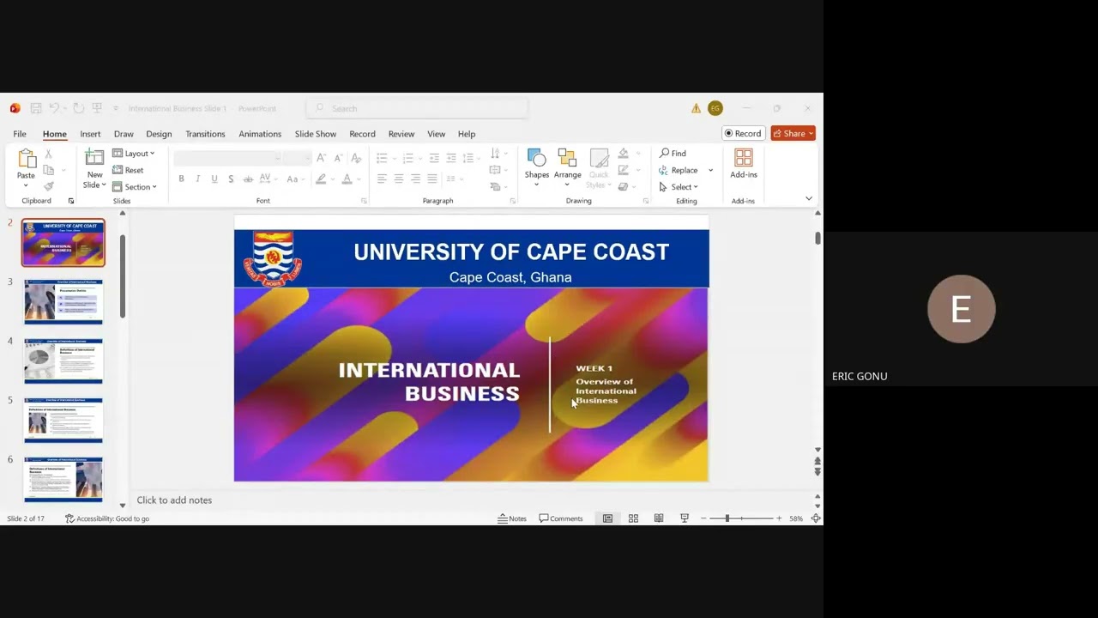Click the Paste clipboard icon
The width and height of the screenshot is (1098, 618).
pyautogui.click(x=27, y=159)
